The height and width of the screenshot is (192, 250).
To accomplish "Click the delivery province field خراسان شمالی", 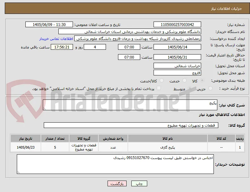I will click(177, 66).
